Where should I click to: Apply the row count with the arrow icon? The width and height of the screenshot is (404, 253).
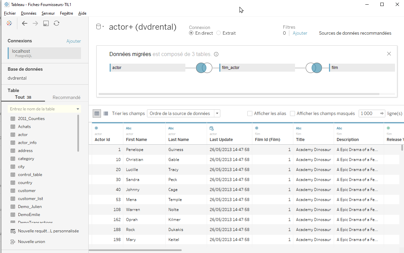click(382, 113)
